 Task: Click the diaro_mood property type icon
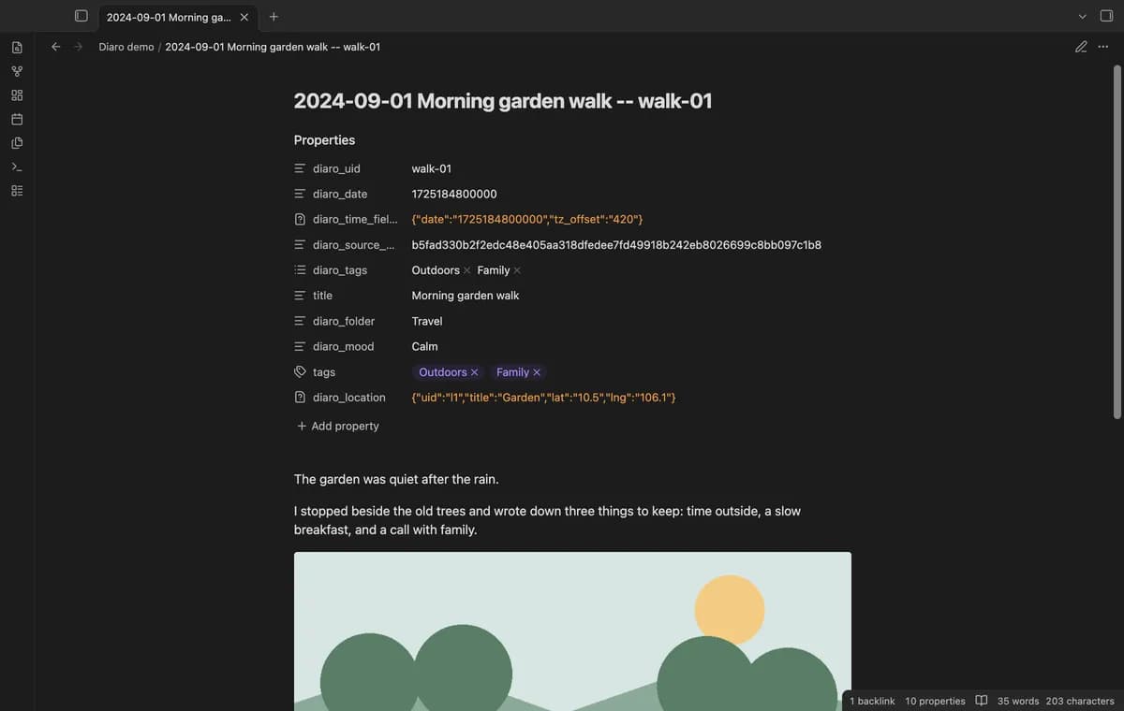point(300,346)
